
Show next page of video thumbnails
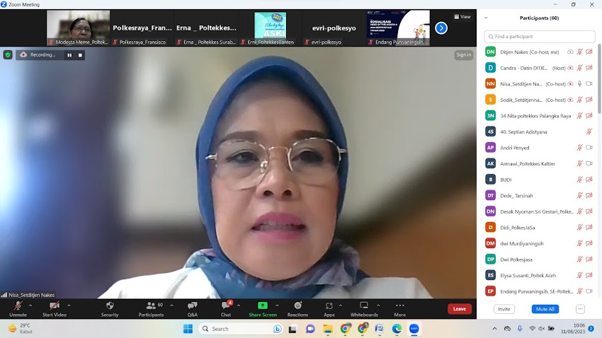click(x=441, y=28)
